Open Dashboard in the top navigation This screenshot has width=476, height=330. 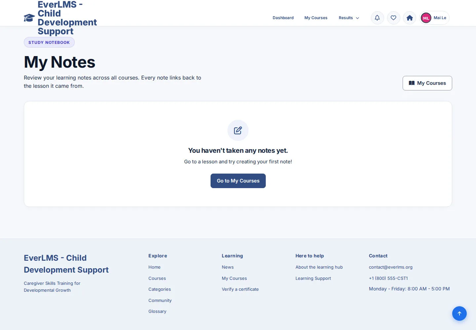coord(283,18)
